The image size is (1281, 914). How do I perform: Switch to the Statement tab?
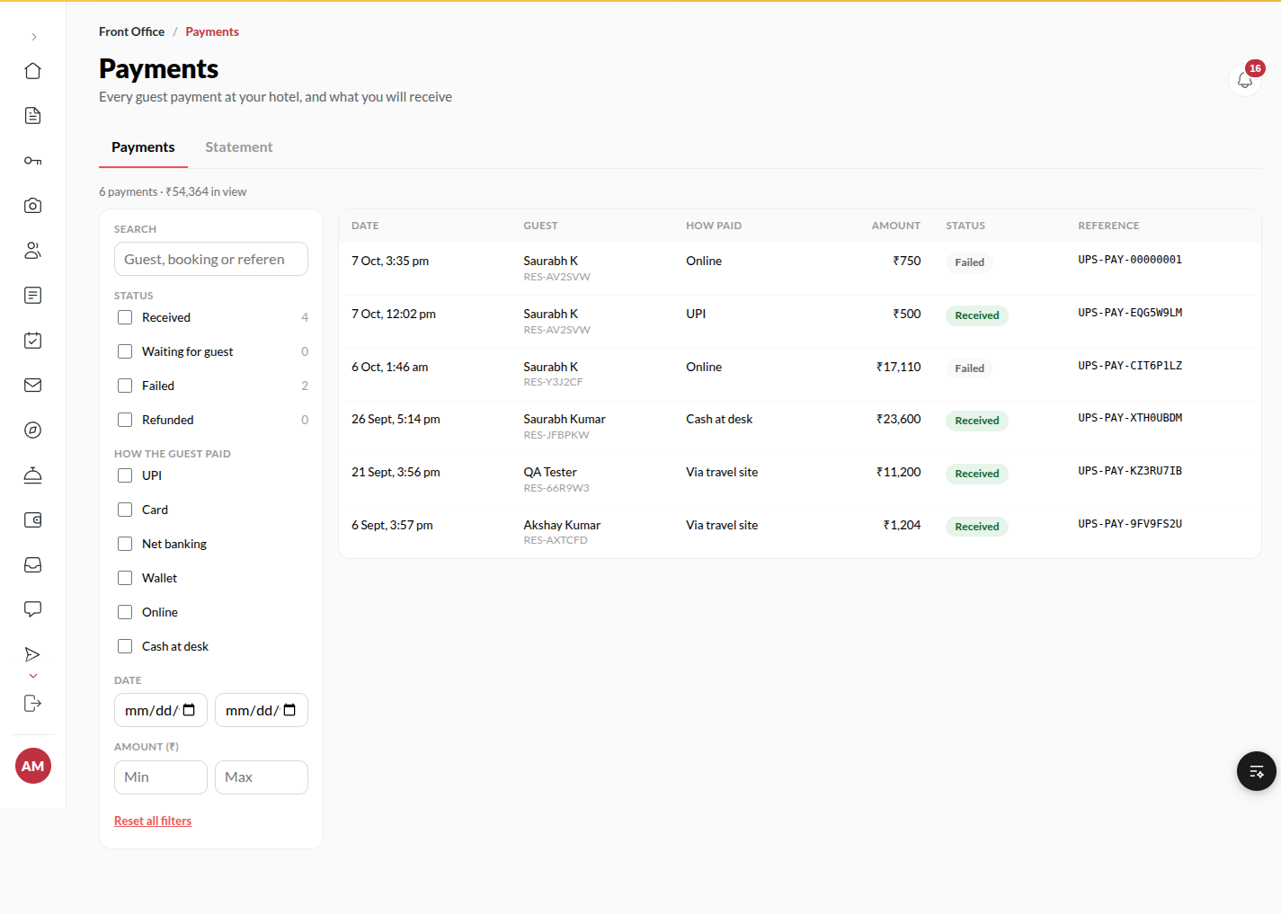[238, 147]
